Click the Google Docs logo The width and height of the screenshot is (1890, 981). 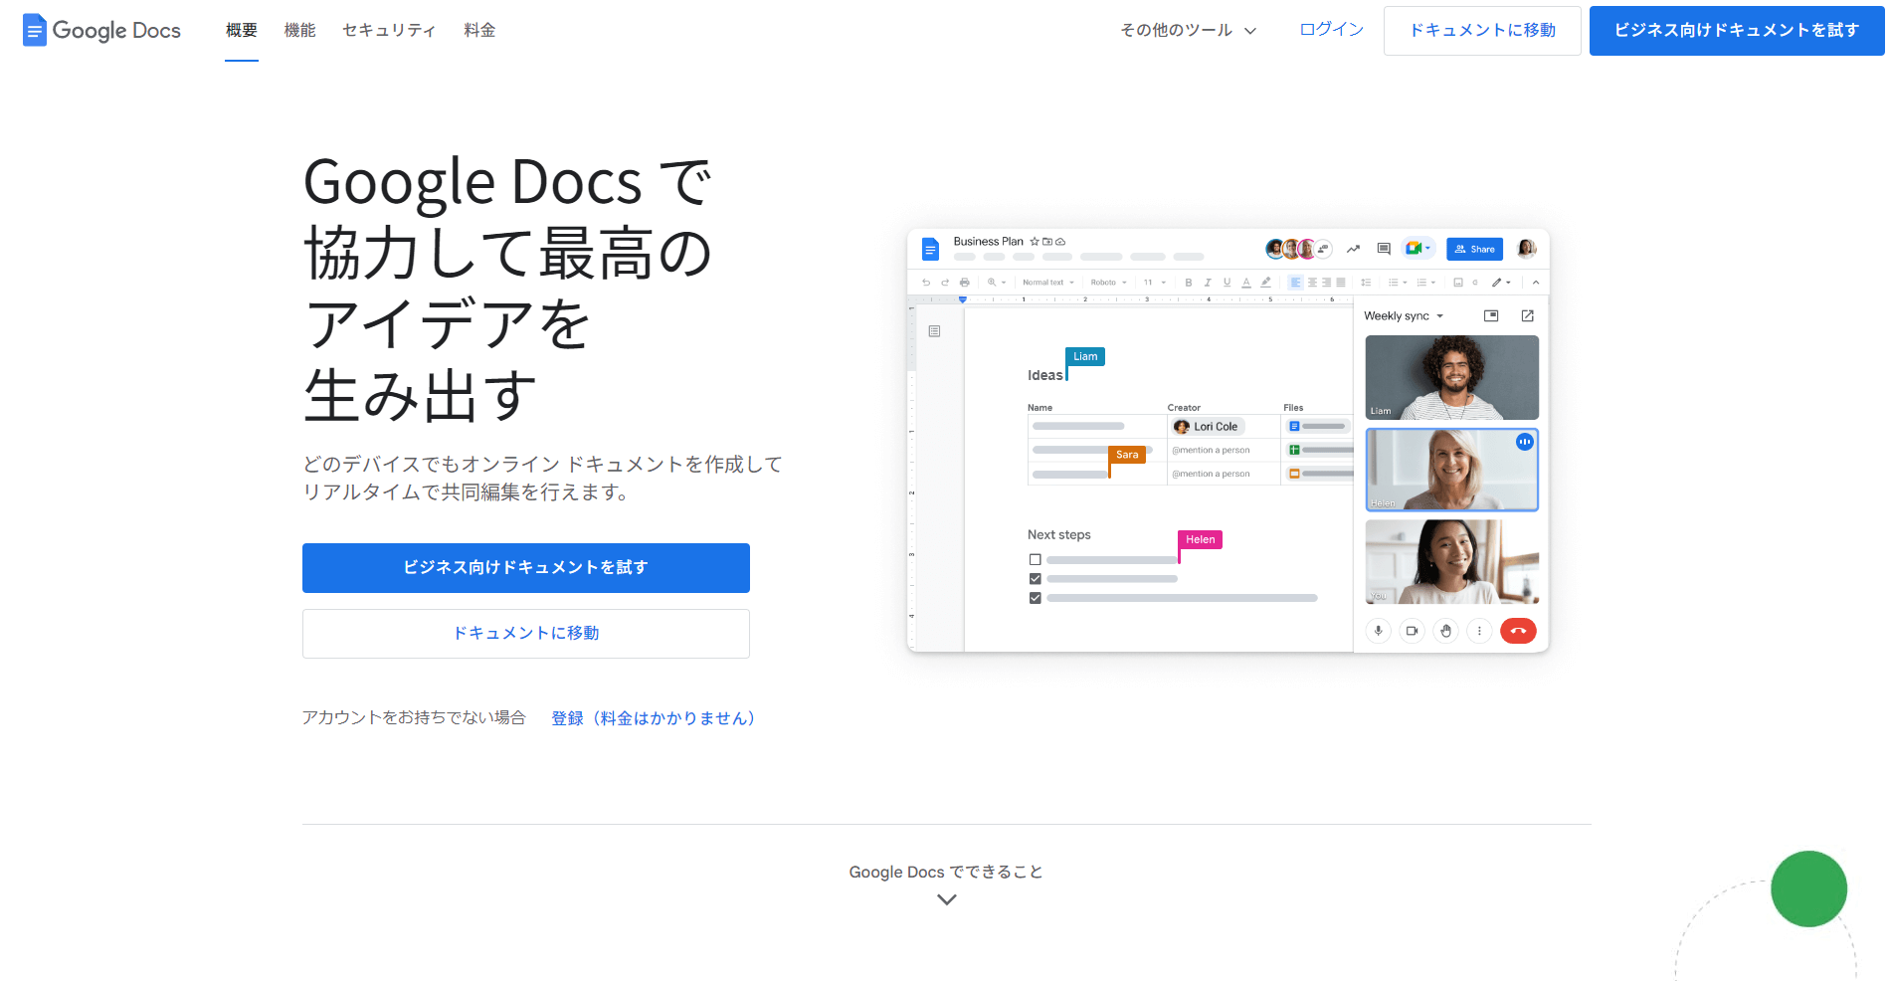(x=101, y=30)
